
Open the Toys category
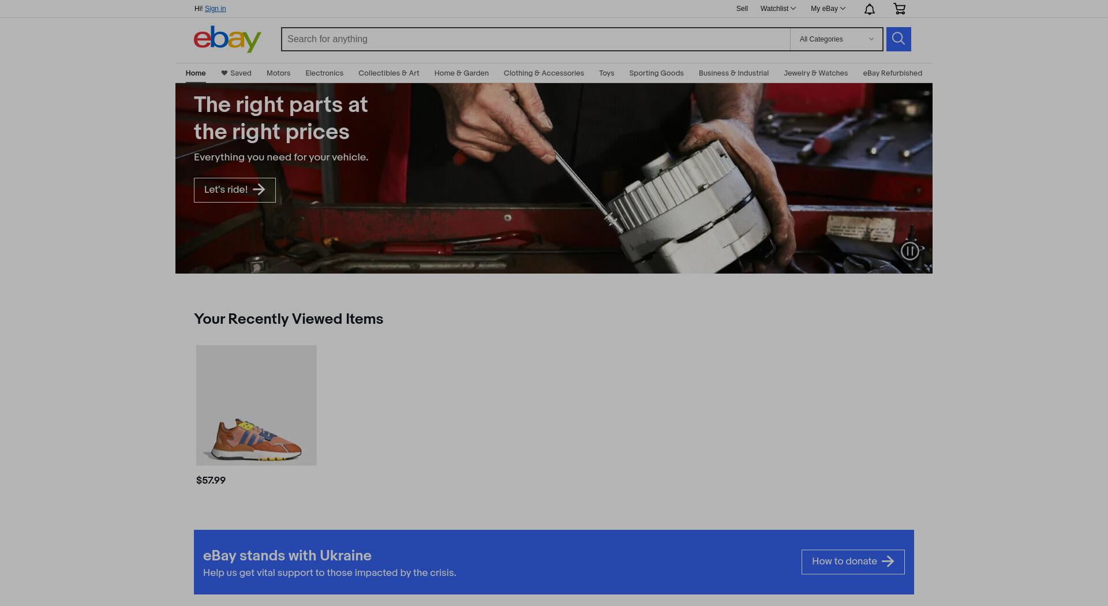pos(607,73)
